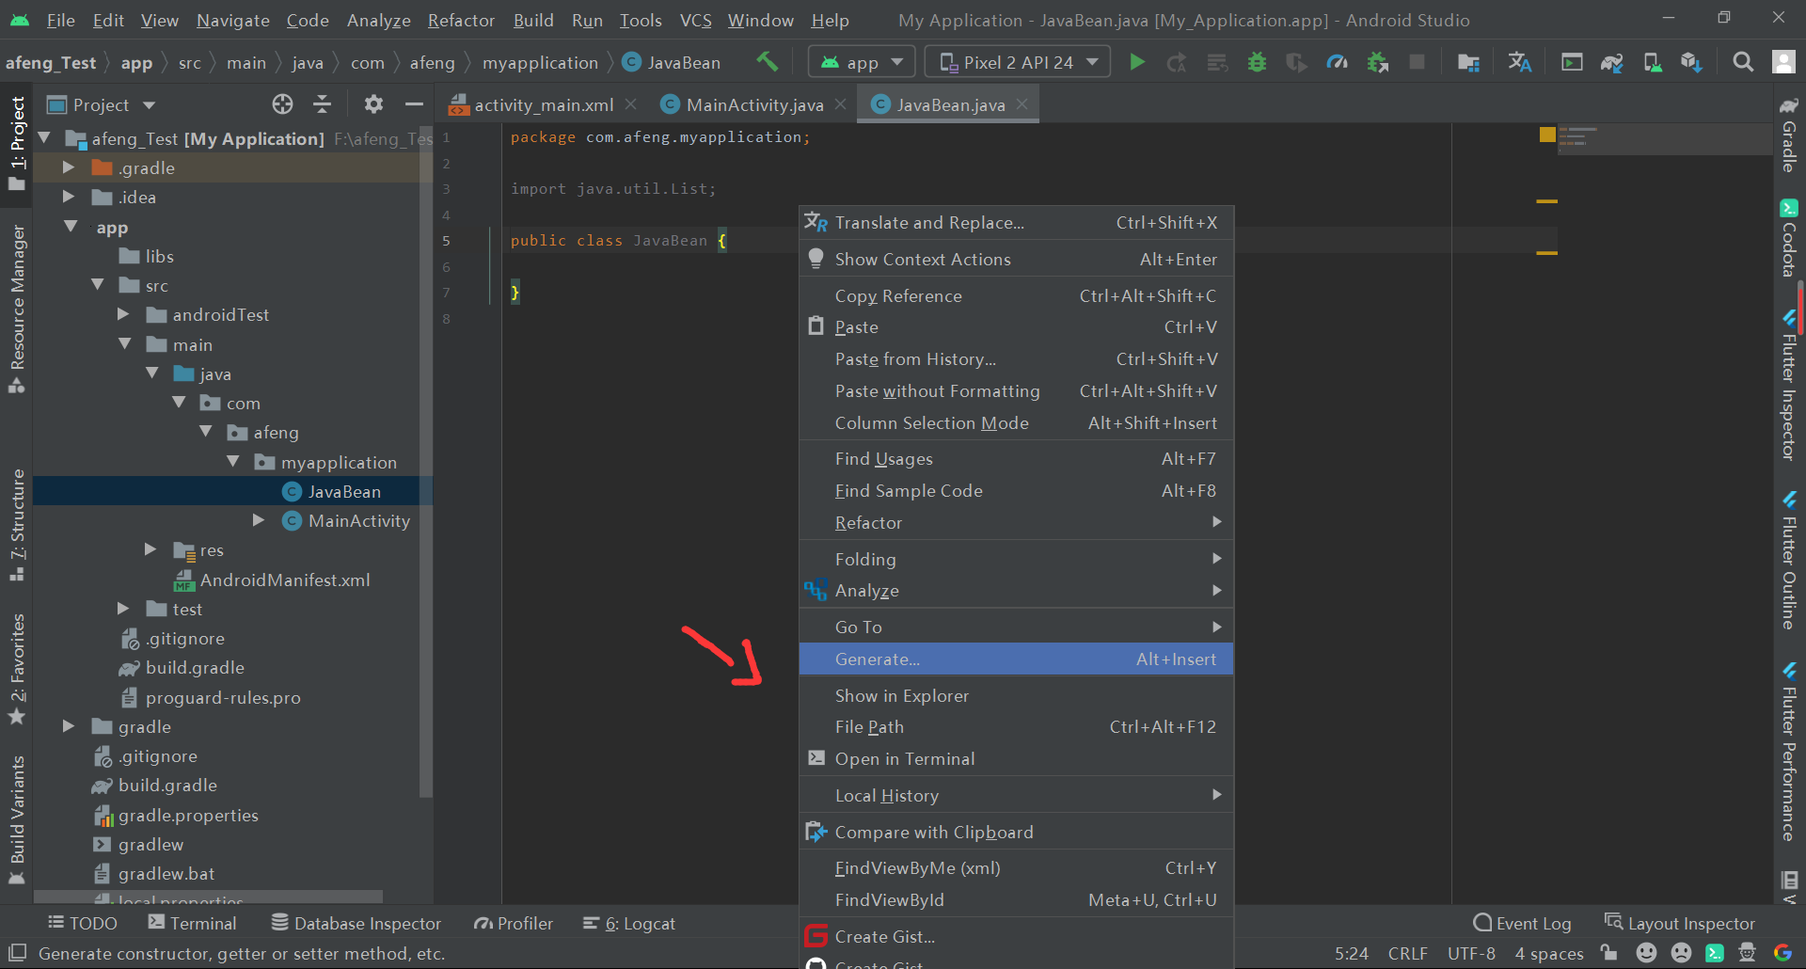Toggle the Gradle right side panel

(1789, 135)
